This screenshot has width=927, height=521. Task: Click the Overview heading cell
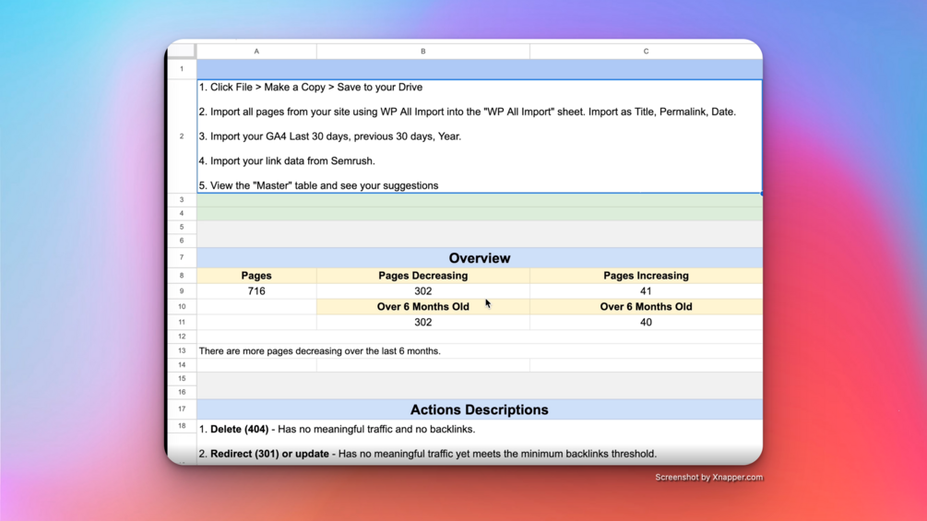coord(480,257)
